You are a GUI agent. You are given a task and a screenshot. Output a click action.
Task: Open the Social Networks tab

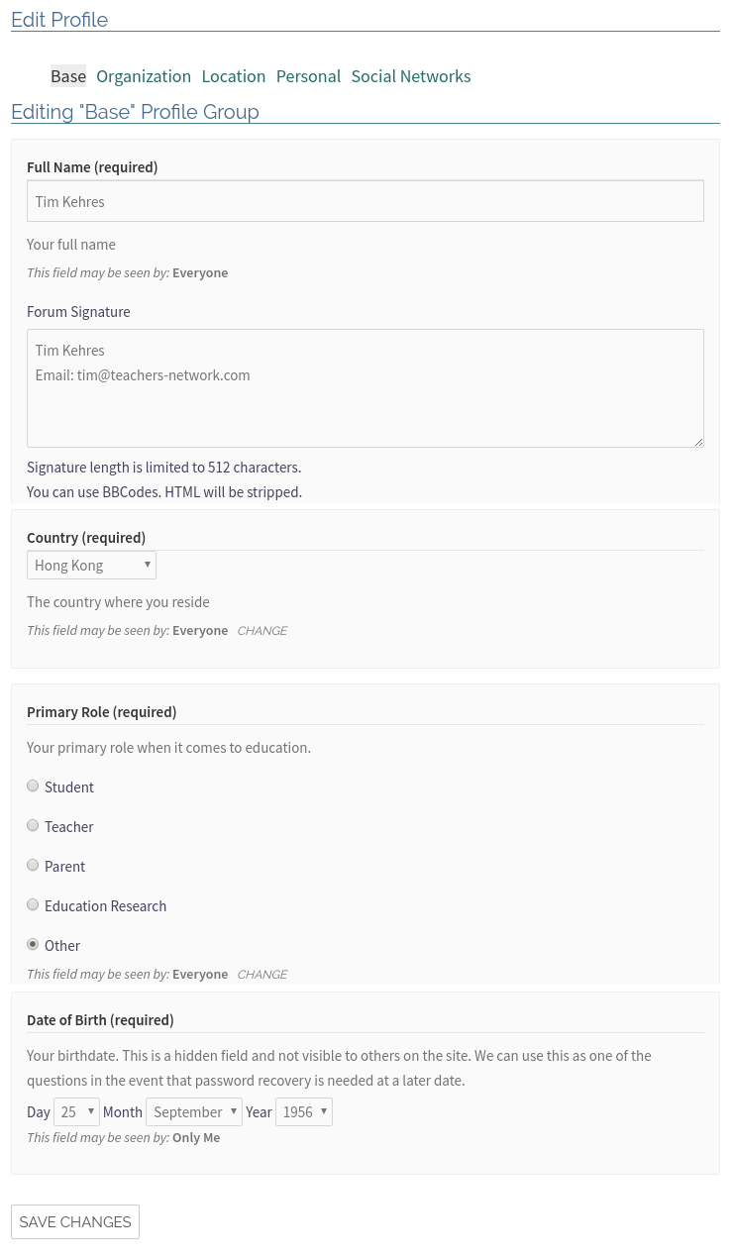[410, 76]
